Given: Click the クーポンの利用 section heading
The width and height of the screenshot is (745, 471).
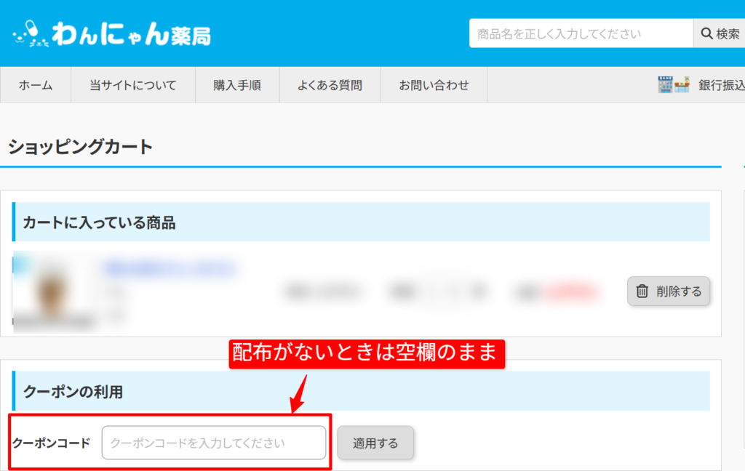Looking at the screenshot, I should (73, 392).
